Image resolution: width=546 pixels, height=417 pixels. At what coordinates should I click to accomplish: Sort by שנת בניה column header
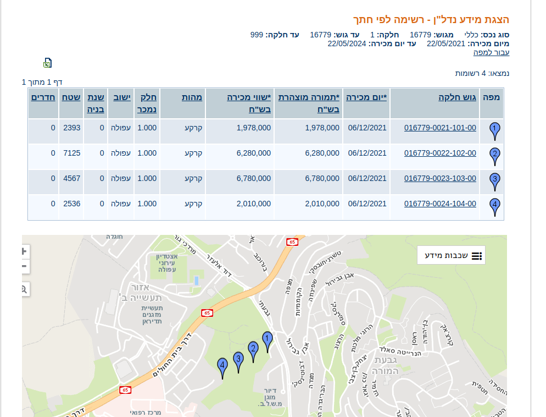click(x=96, y=103)
